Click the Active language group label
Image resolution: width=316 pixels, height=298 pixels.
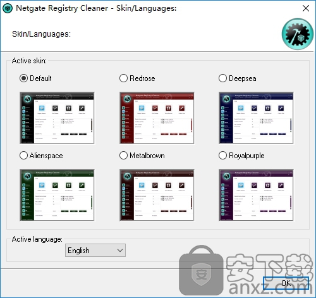point(37,239)
